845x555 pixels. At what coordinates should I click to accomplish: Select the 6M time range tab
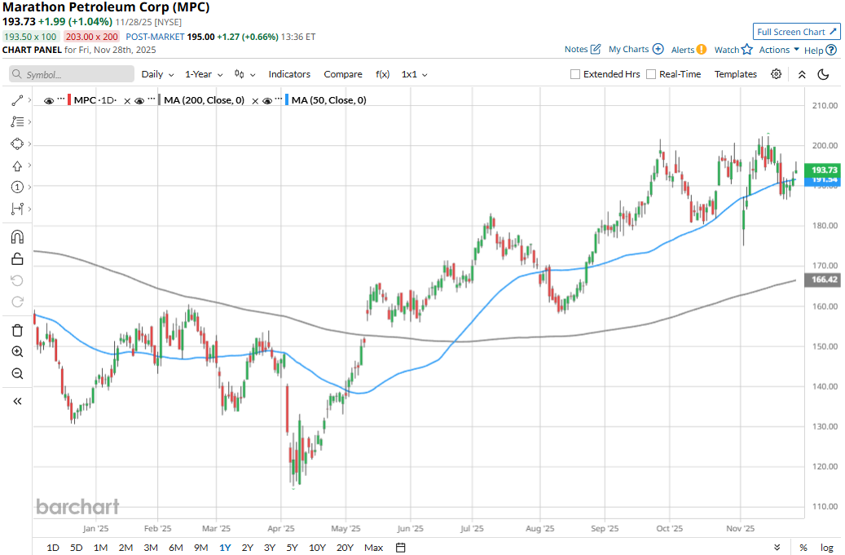coord(176,547)
